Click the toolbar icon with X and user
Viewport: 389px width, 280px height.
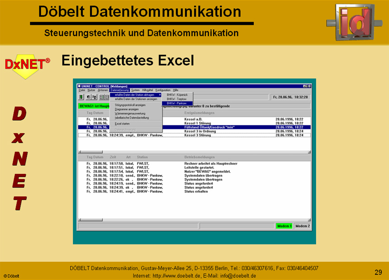pos(94,97)
